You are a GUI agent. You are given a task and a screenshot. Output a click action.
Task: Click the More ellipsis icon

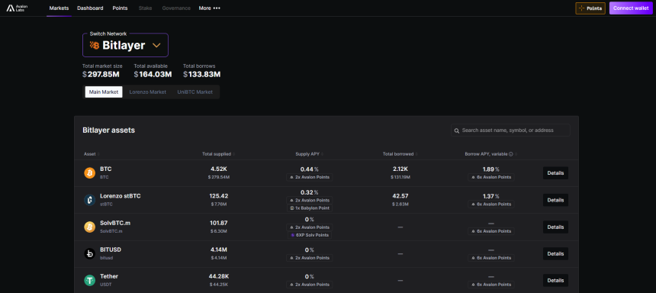click(217, 8)
